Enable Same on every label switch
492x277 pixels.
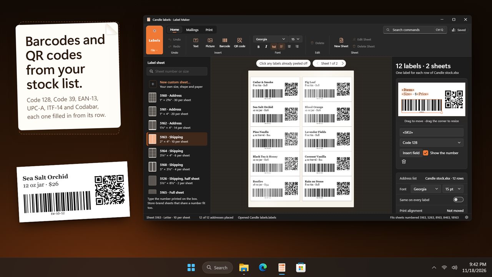pos(458,200)
